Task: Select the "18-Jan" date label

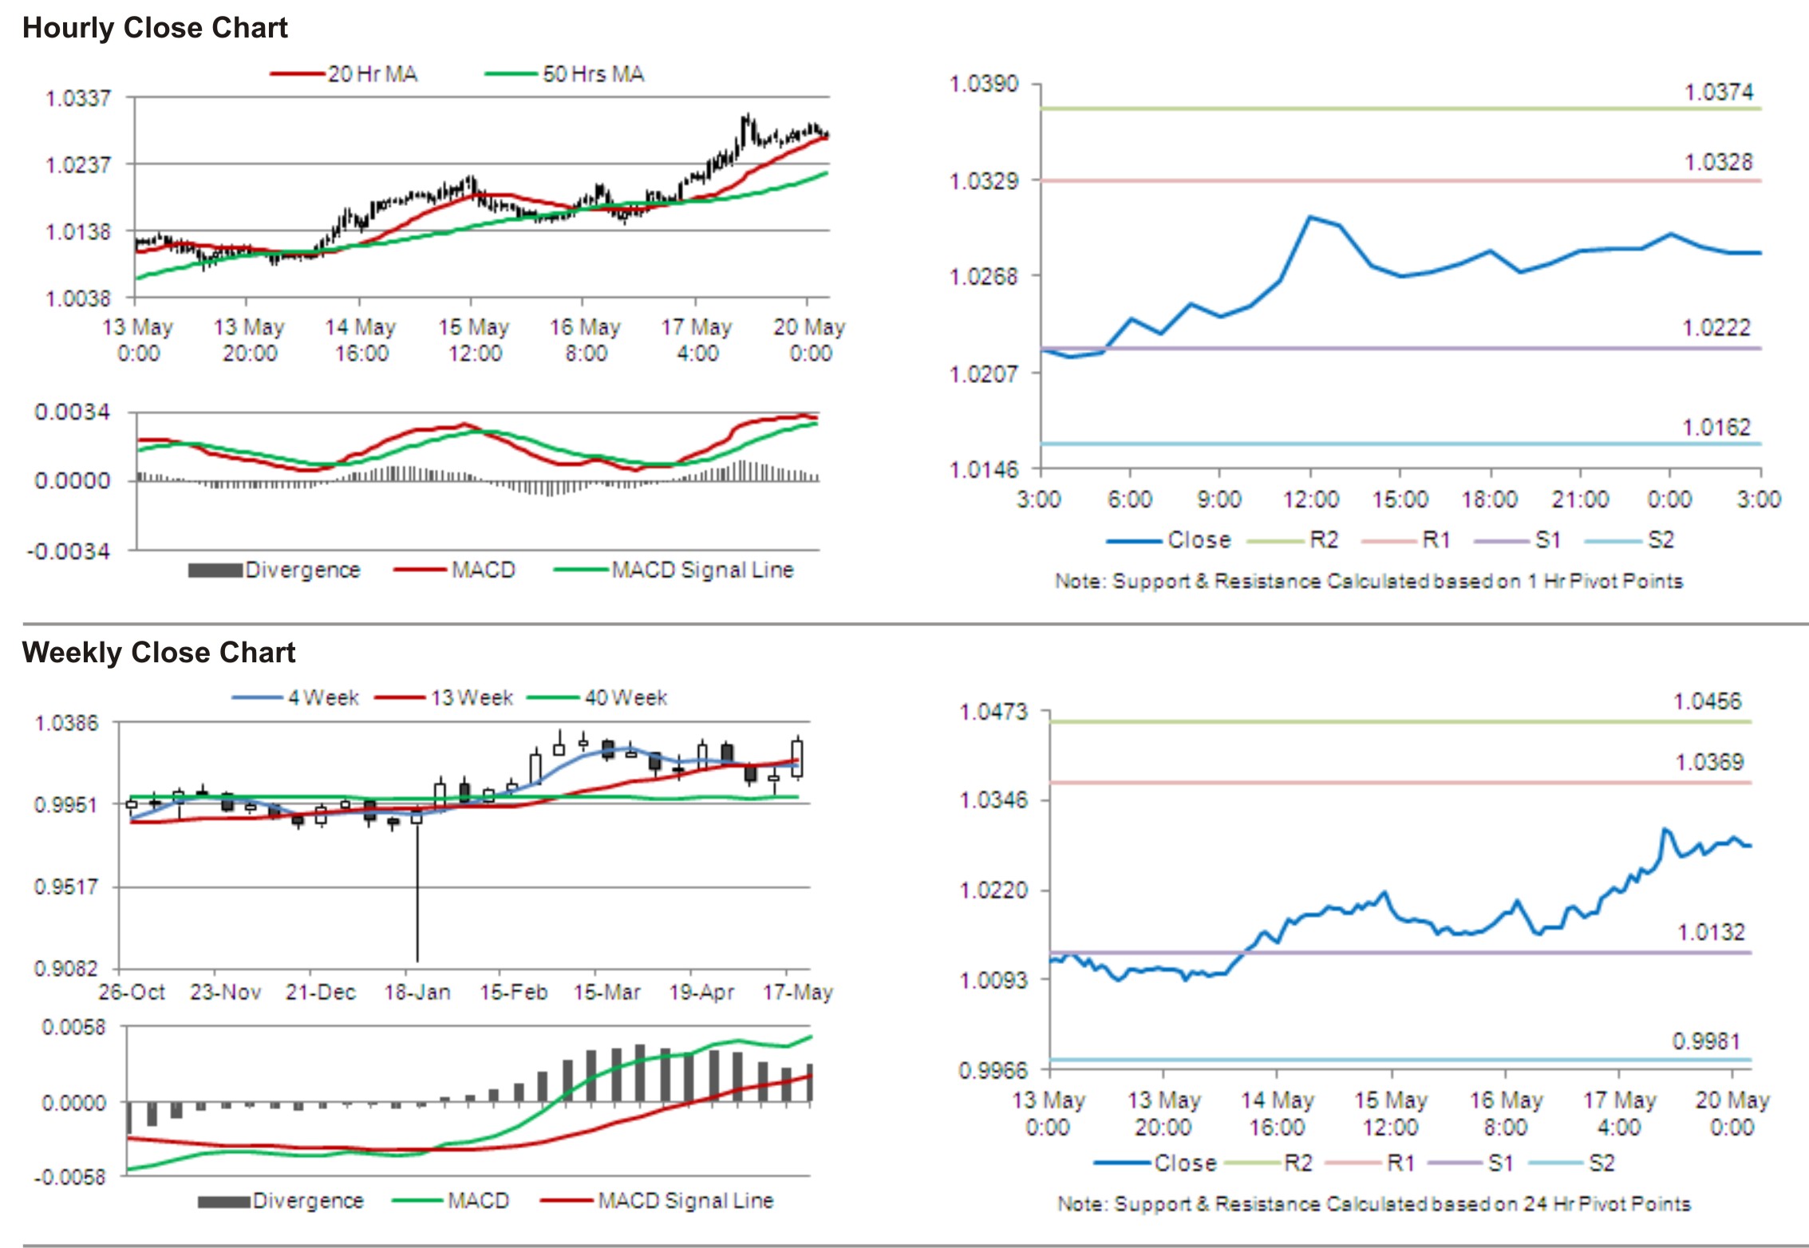Action: tap(417, 993)
